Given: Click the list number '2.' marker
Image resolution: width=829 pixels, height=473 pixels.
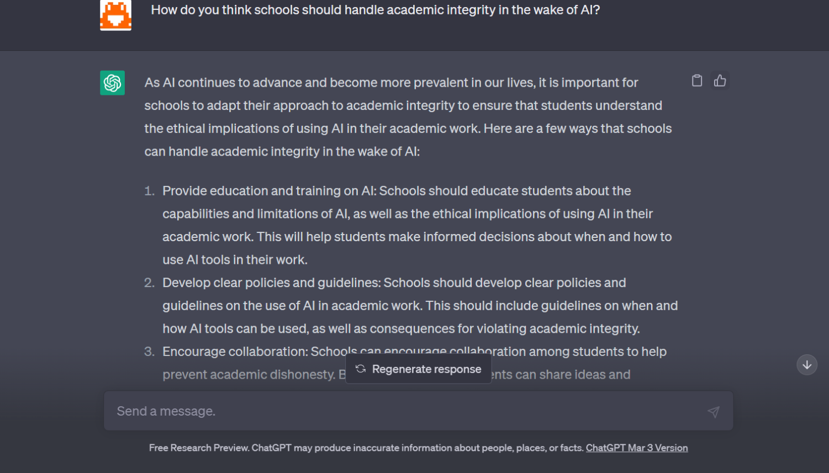Looking at the screenshot, I should (149, 283).
